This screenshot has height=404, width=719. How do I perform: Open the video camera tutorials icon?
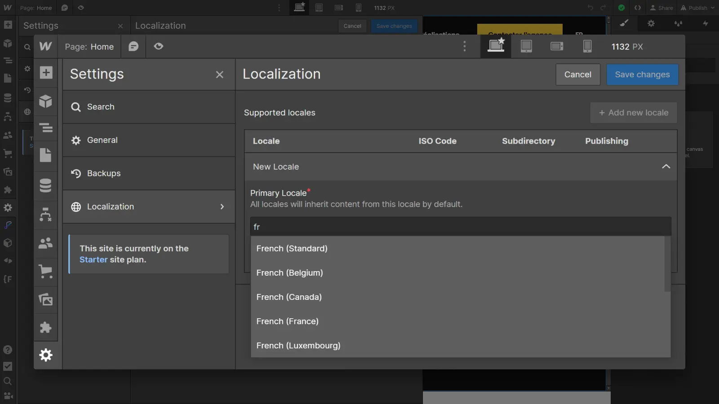coord(9,396)
